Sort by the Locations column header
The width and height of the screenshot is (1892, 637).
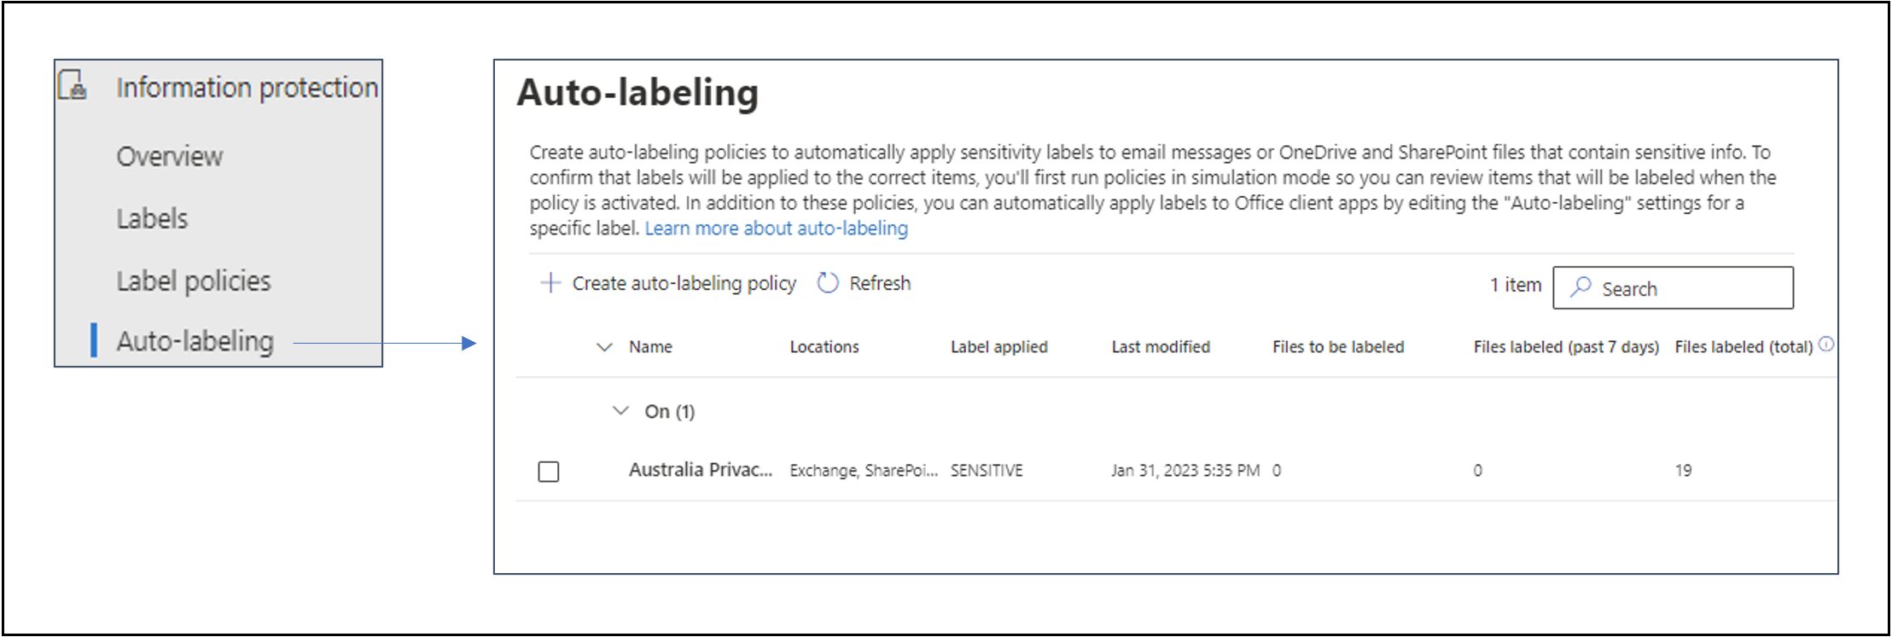[824, 347]
